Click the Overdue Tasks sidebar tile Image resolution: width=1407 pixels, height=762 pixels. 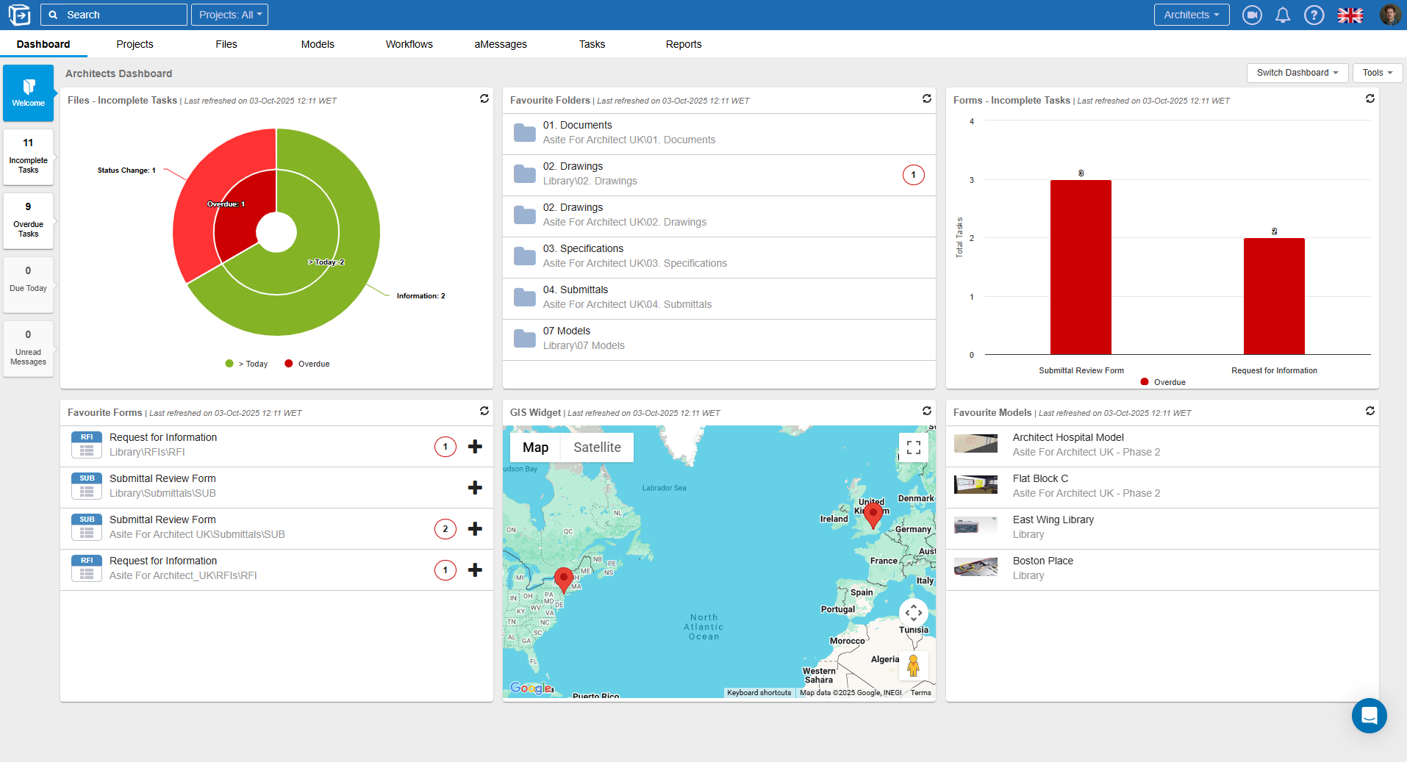click(x=28, y=220)
